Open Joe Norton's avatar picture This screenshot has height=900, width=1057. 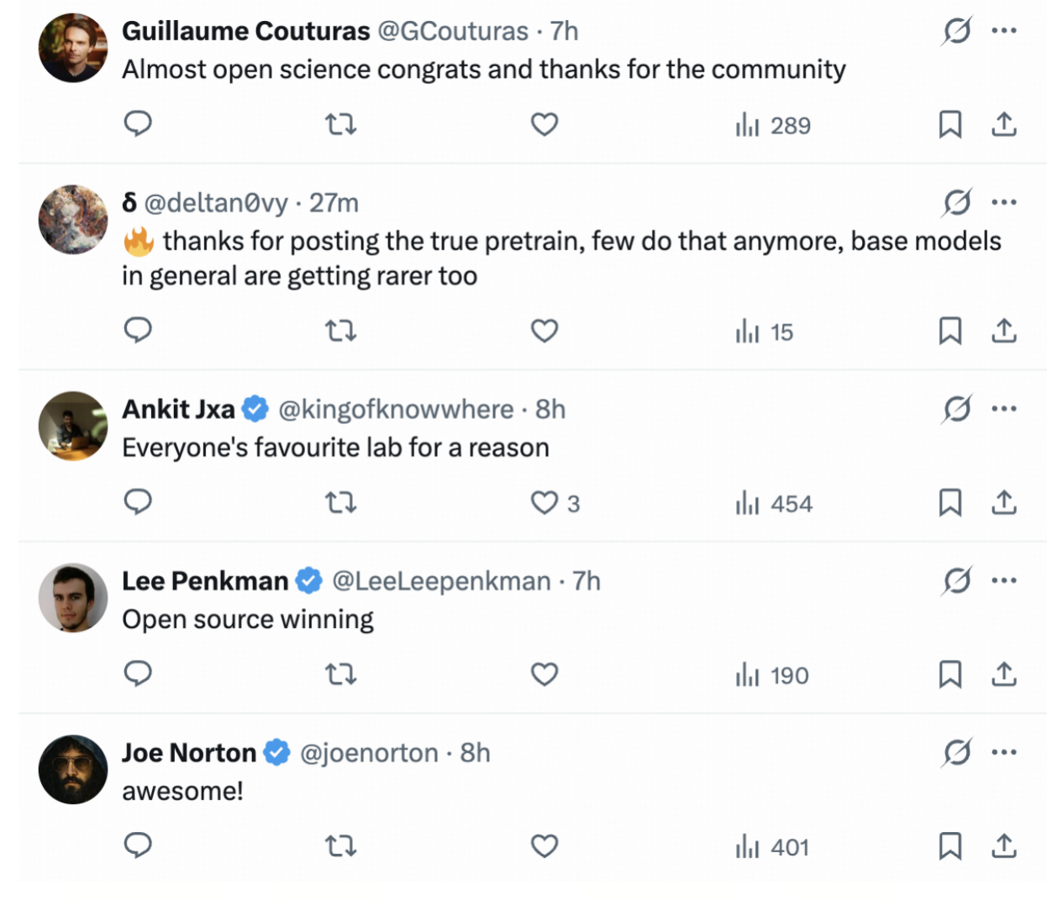73,769
